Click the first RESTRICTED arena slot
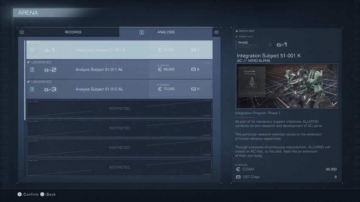 tap(119, 109)
